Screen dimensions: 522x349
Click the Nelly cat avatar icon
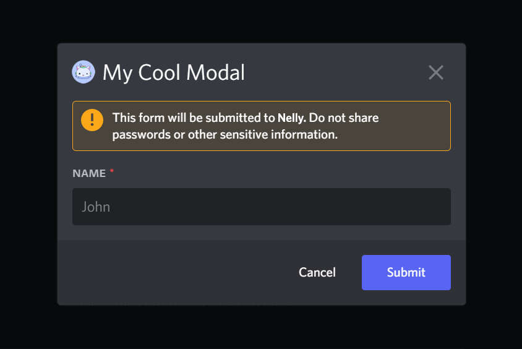pyautogui.click(x=83, y=72)
